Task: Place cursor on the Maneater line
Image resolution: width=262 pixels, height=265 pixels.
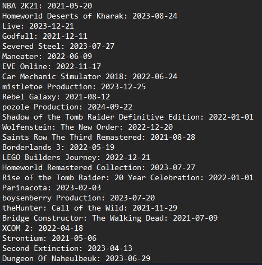Action: 47,56
